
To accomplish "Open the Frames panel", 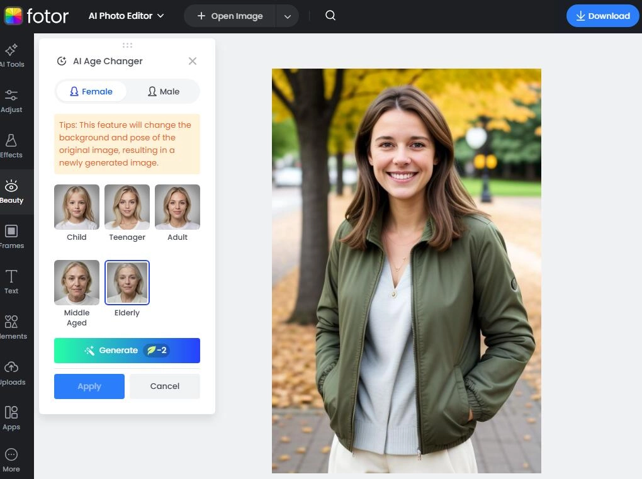I will click(x=11, y=237).
